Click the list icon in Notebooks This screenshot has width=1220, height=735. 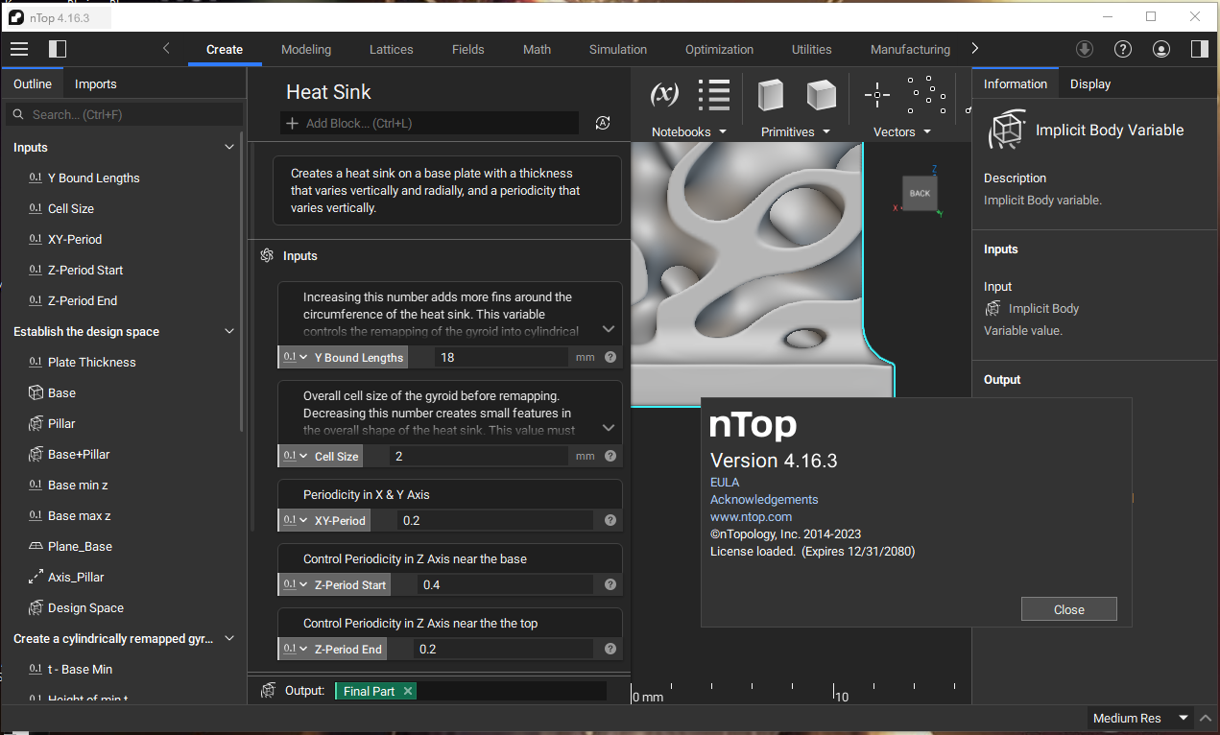point(714,94)
